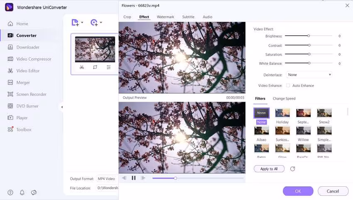Select the Septe... filter
The image size is (353, 200).
tap(303, 113)
